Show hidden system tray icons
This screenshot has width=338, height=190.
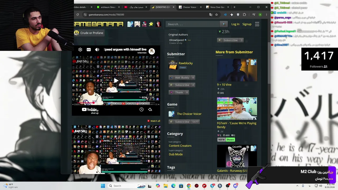297,186
